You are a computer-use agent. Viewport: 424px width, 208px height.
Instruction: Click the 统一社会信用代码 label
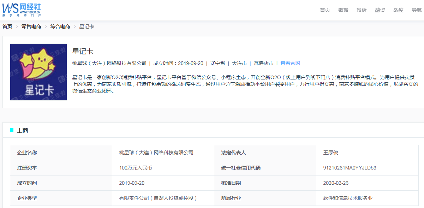coord(241,168)
